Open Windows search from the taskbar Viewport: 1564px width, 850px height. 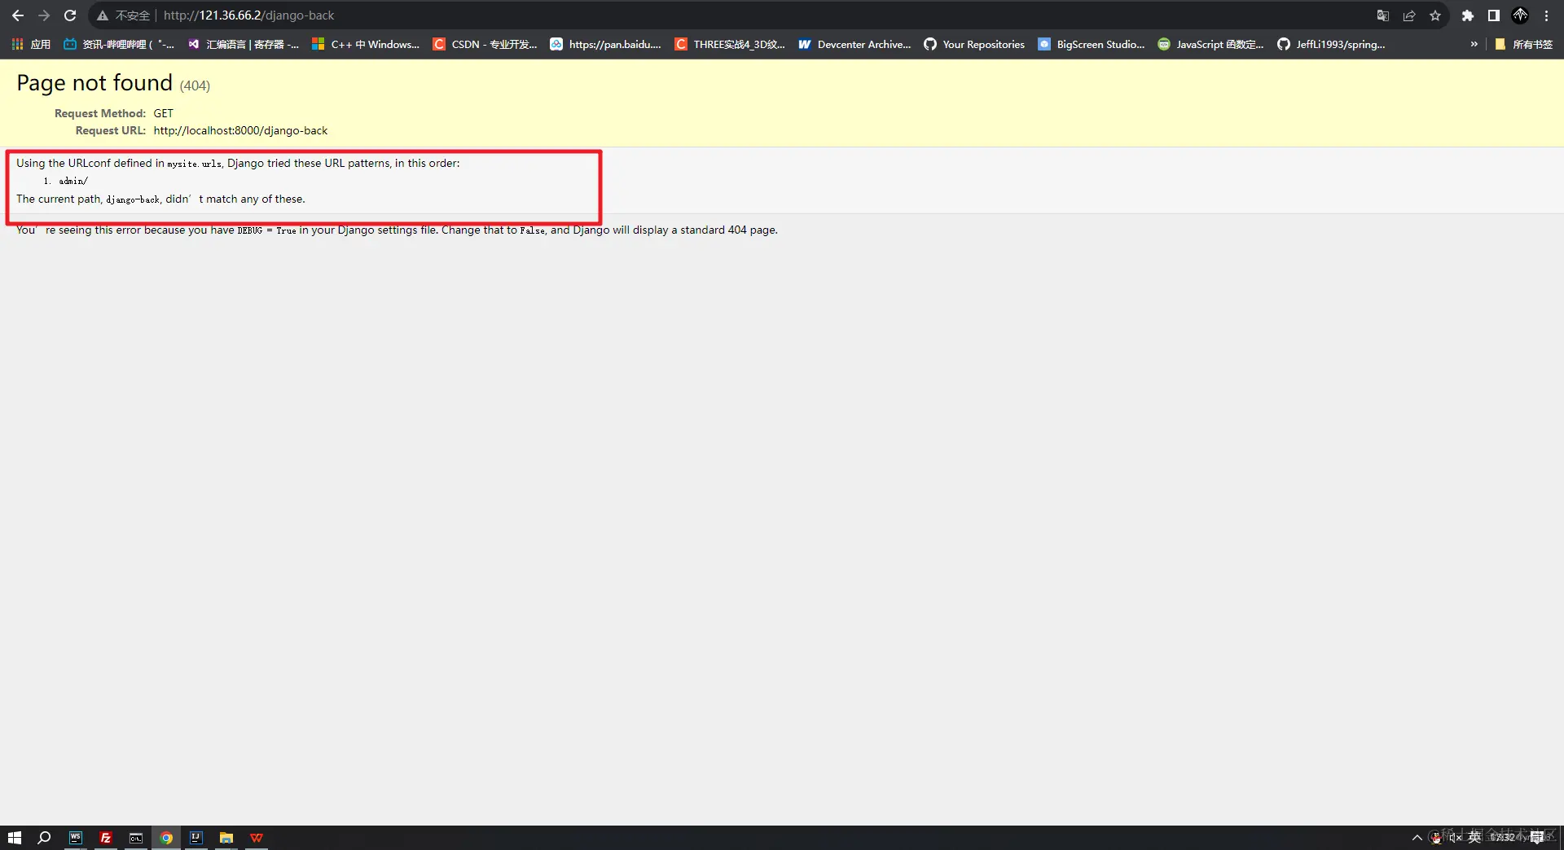[x=44, y=838]
